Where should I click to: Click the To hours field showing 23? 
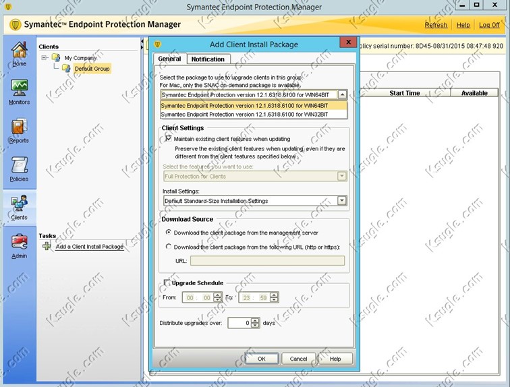coord(246,297)
